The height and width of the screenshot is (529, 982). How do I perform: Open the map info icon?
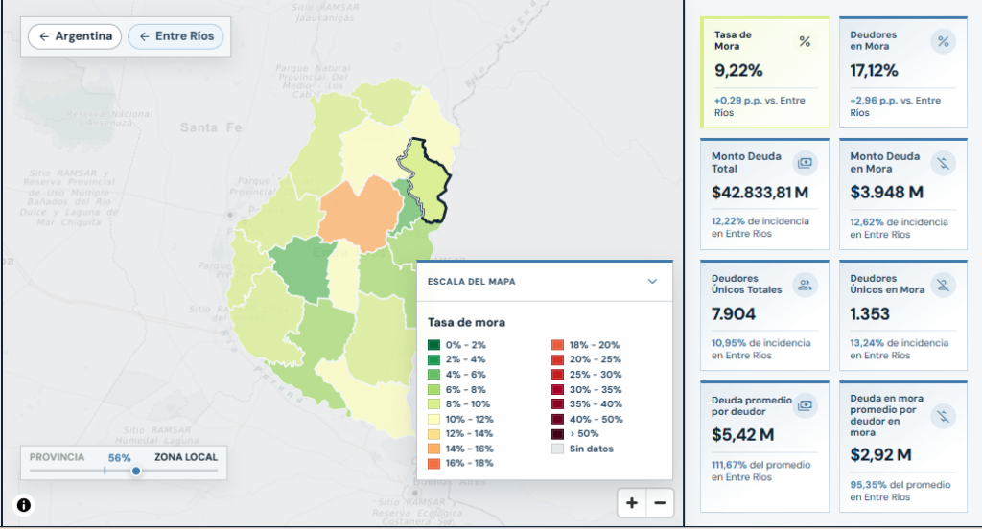[24, 505]
